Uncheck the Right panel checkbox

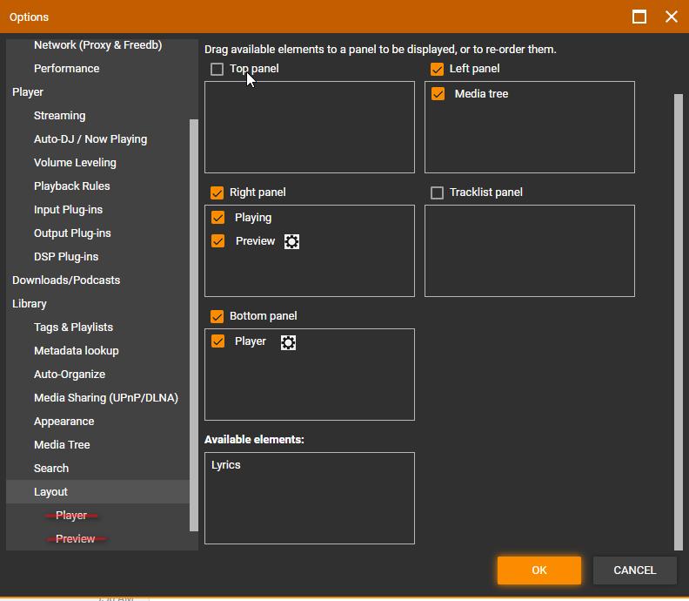[217, 192]
